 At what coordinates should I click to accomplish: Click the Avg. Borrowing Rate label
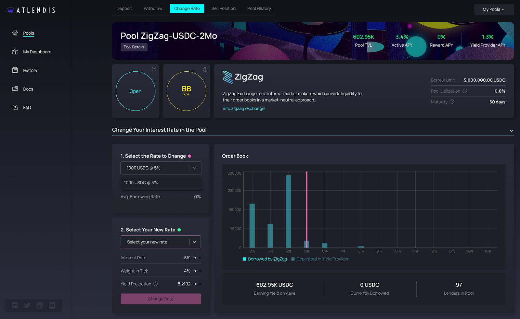click(140, 197)
